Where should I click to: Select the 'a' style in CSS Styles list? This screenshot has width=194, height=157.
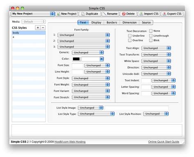point(29,37)
